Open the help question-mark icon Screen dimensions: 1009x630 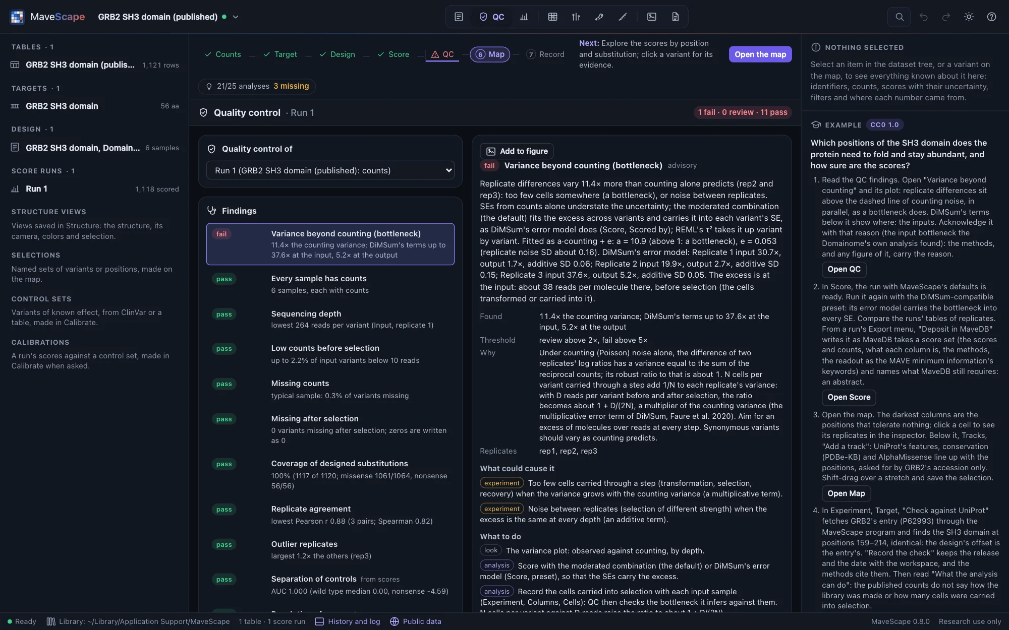pyautogui.click(x=991, y=17)
